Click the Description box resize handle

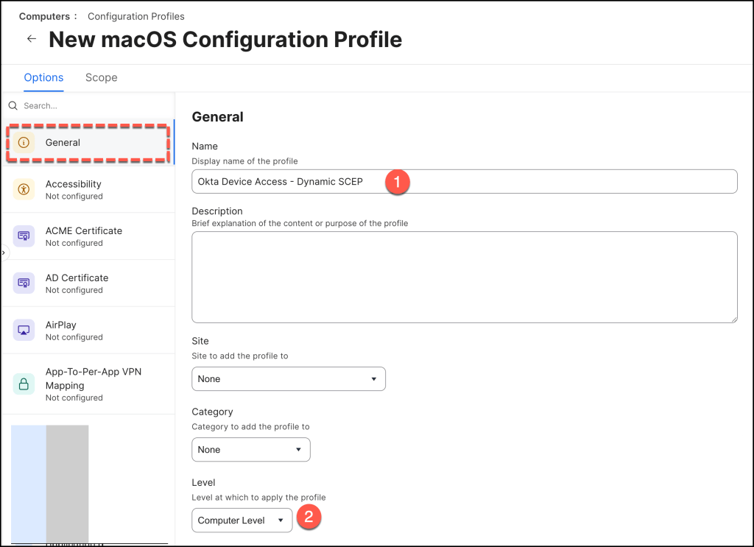pos(733,319)
